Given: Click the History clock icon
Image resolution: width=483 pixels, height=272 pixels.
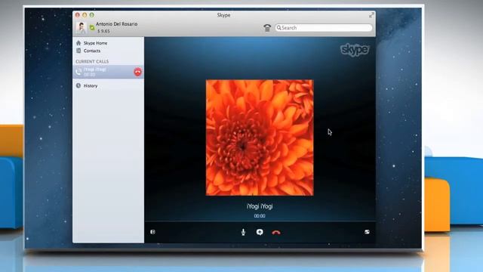Looking at the screenshot, I should pos(78,85).
